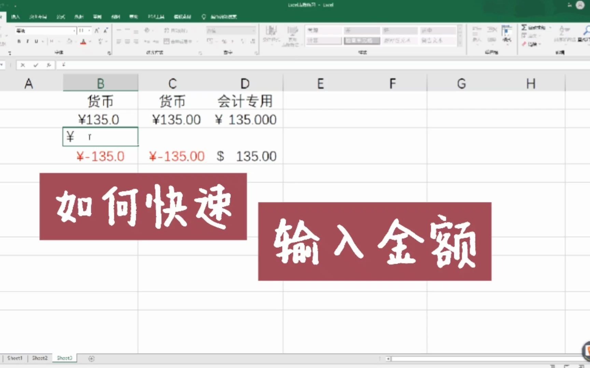Click the Format cells icon
This screenshot has width=590, height=368.
pos(507,34)
